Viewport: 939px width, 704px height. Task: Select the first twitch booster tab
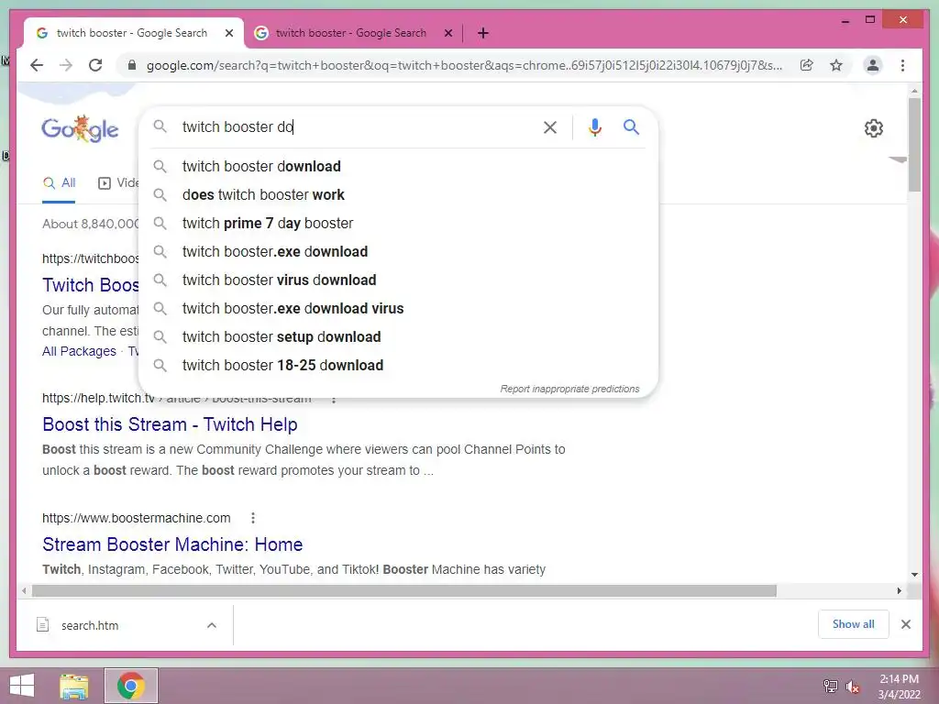[x=132, y=33]
